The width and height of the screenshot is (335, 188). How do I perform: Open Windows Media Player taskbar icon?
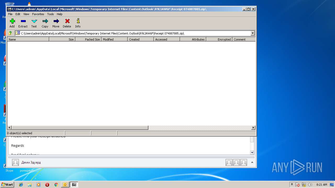38,185
